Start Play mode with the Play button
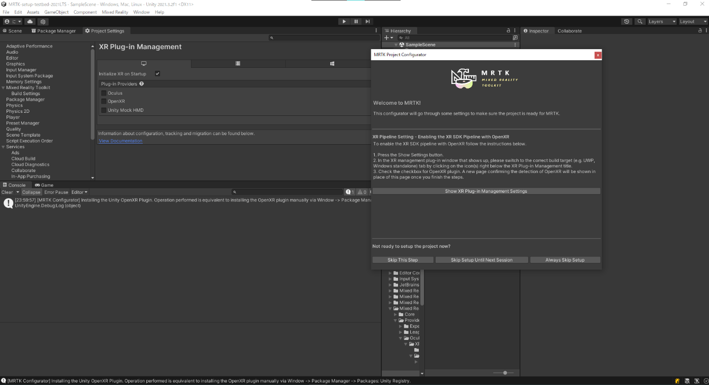Viewport: 709px width, 385px height. 344,21
